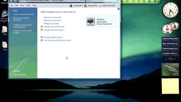181x102 pixels.
Task: Click the User Accounts and Family Safety breadcrumb
Action: (x=37, y=1)
